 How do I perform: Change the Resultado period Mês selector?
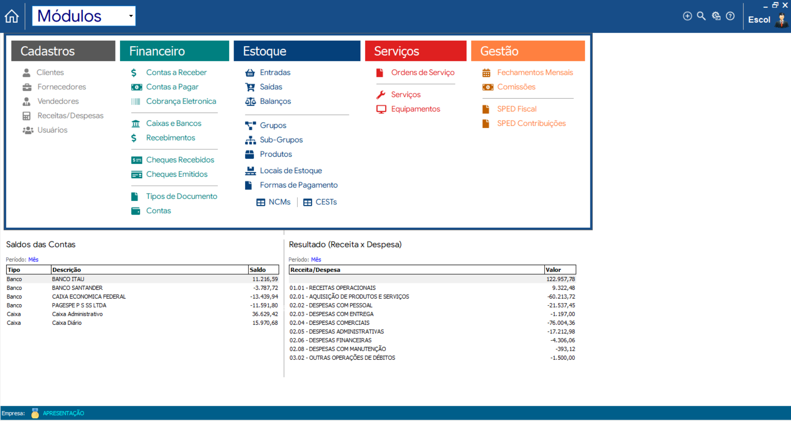coord(316,259)
